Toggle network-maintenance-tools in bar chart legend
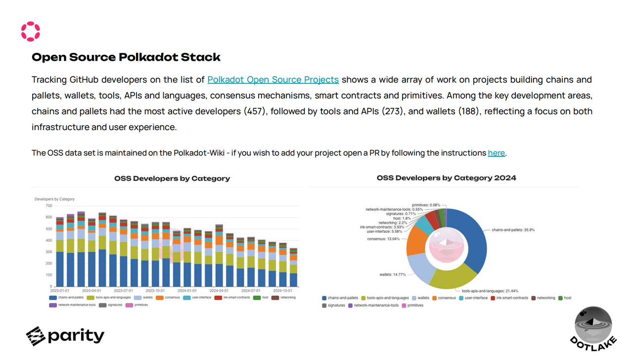Image resolution: width=633 pixels, height=356 pixels. pyautogui.click(x=72, y=305)
